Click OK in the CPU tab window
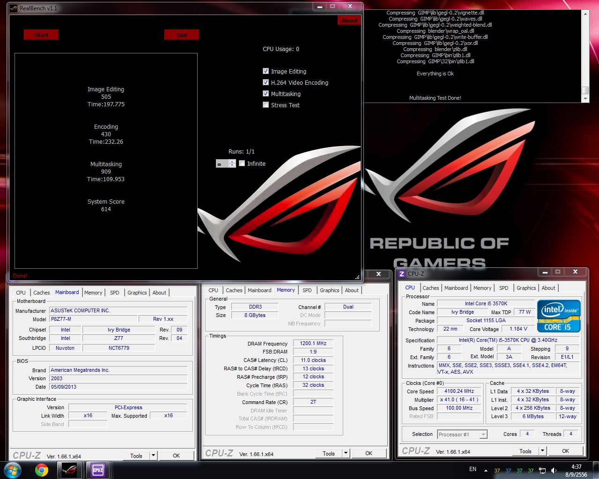This screenshot has height=479, width=599. click(x=565, y=451)
